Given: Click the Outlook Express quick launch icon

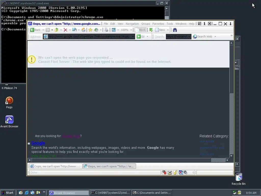Looking at the screenshot, I should click(32, 193).
